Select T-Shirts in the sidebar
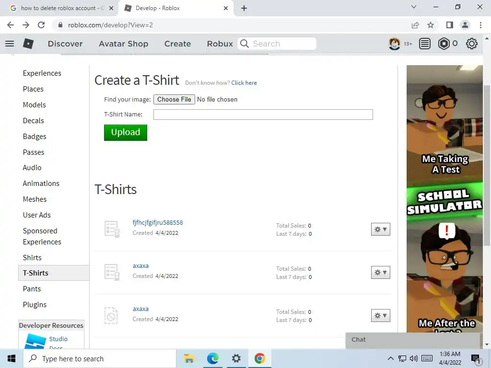The height and width of the screenshot is (368, 491). [54, 273]
